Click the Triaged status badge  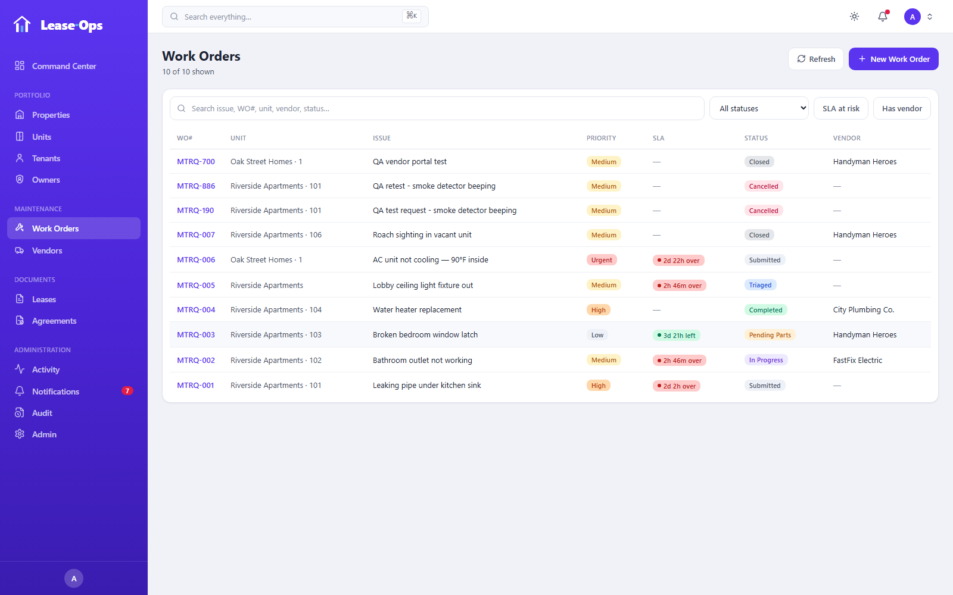(760, 285)
